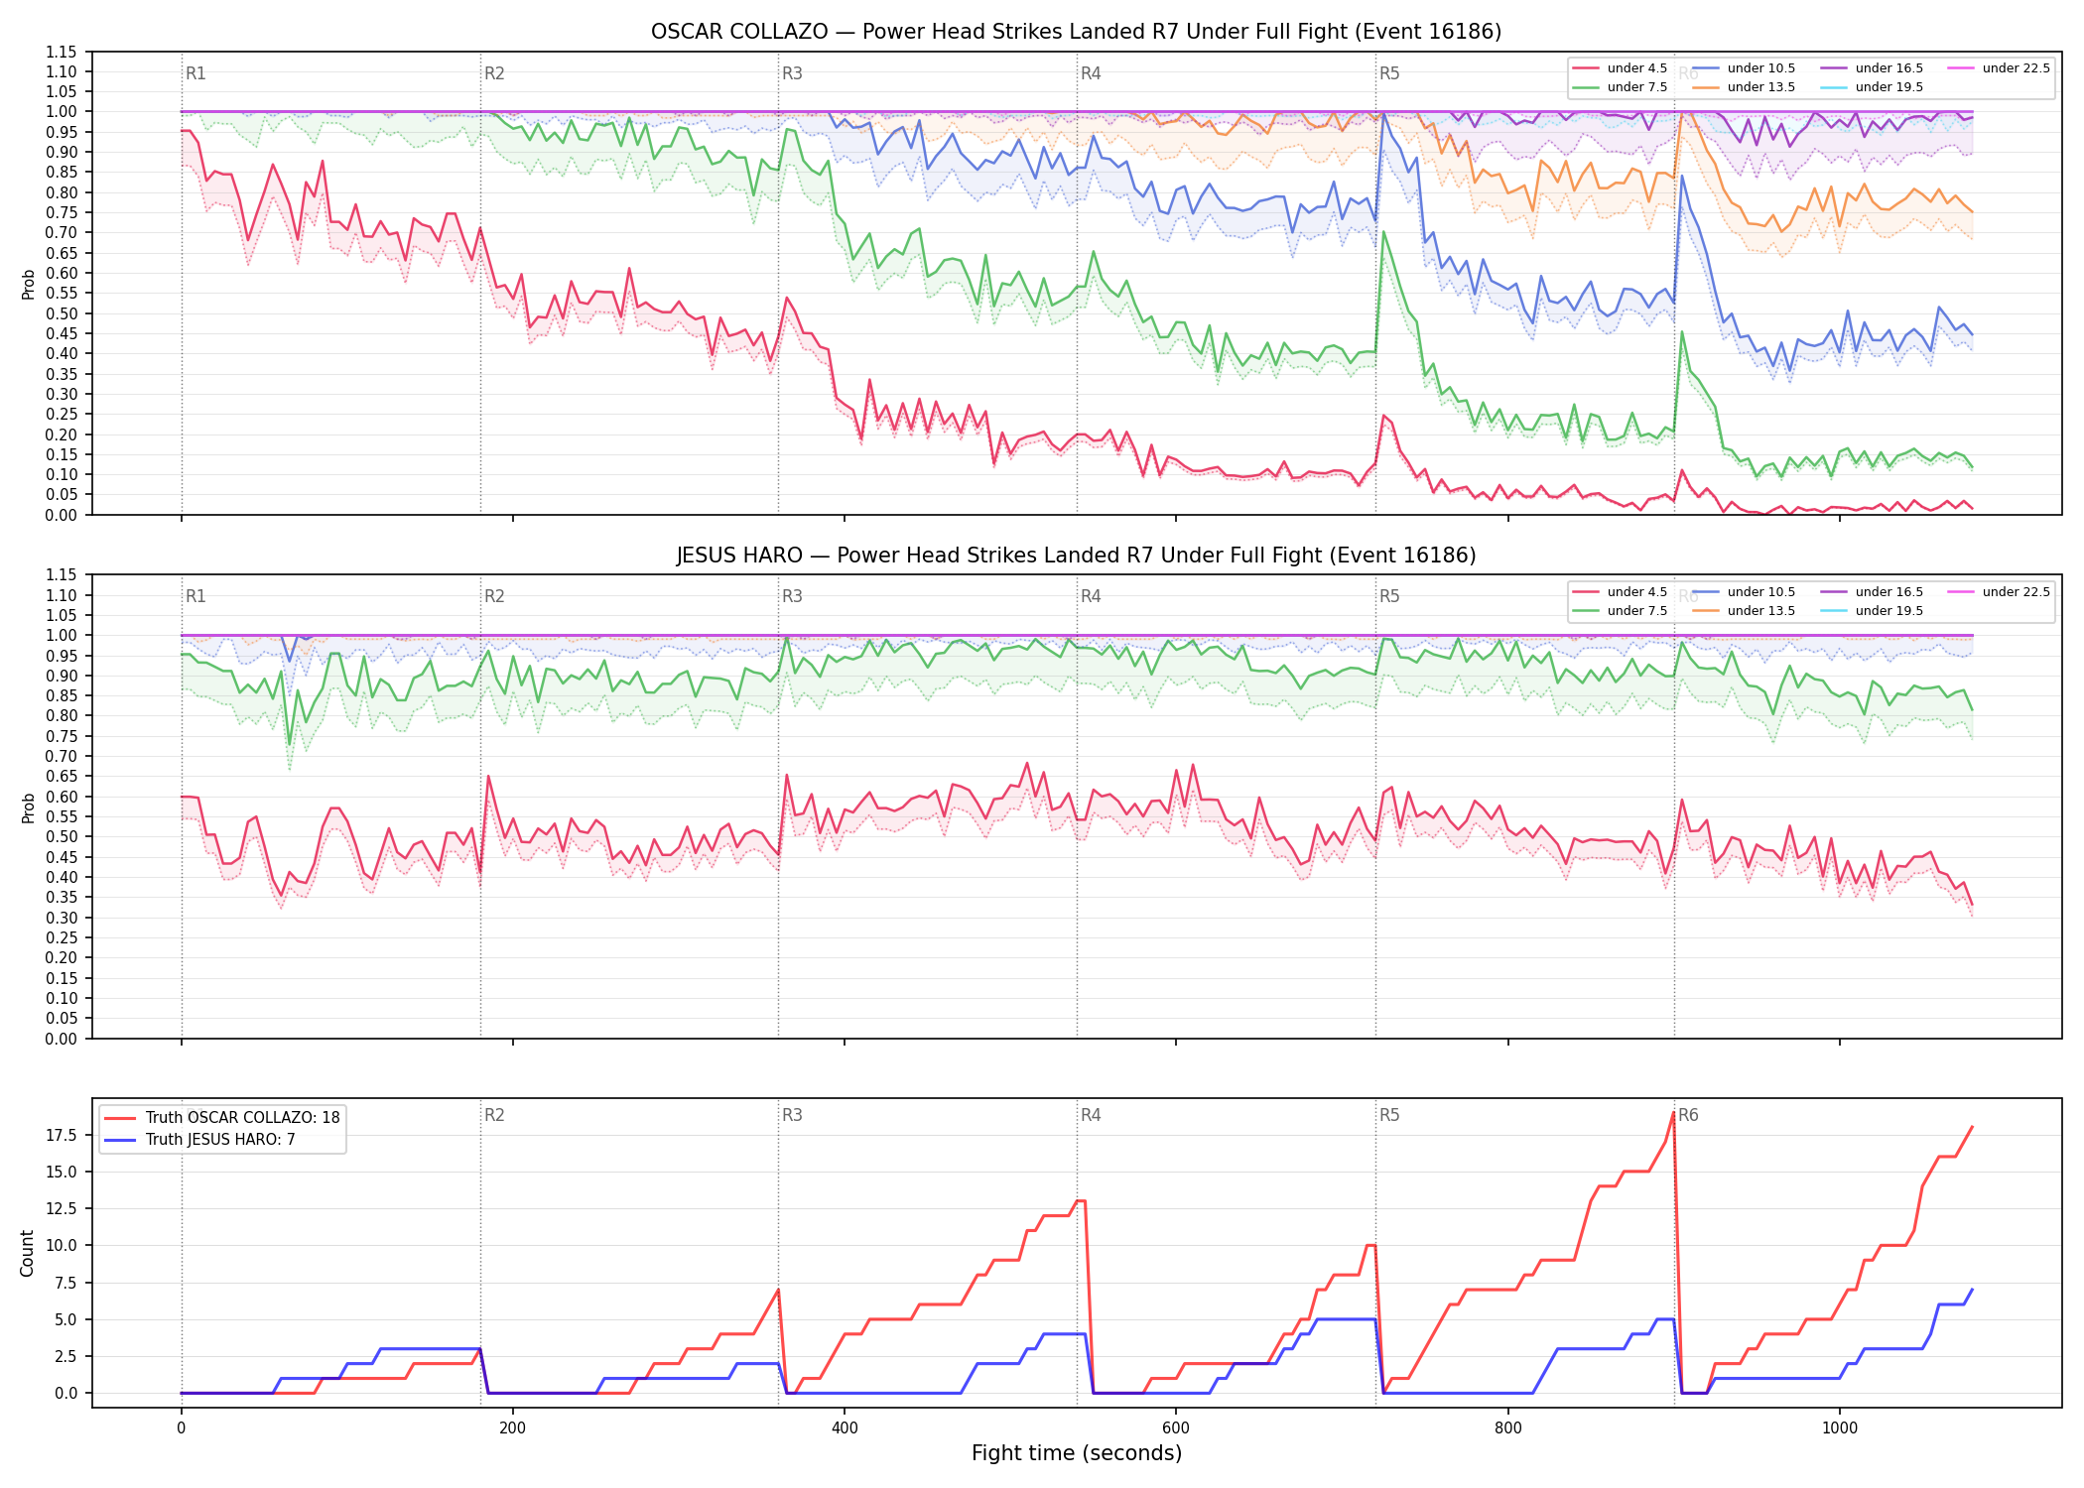Click the x-axis tick label 600

(x=1176, y=1428)
